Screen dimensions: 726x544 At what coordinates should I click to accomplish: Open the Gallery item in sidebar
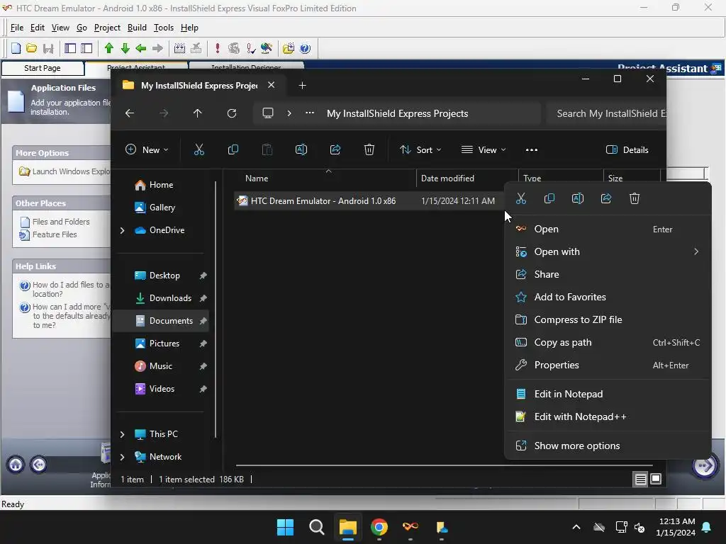pyautogui.click(x=162, y=208)
